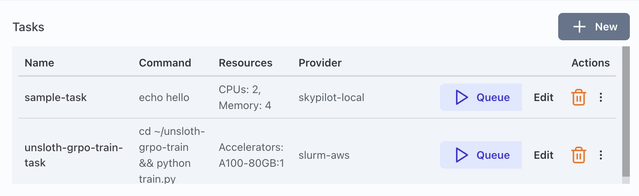Edit the sample-task
This screenshot has height=196, width=639.
[x=543, y=98]
